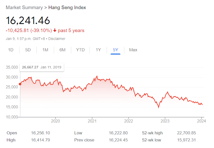Image resolution: width=214 pixels, height=148 pixels.
Task: Click the red data point marker
Action: click(x=20, y=84)
